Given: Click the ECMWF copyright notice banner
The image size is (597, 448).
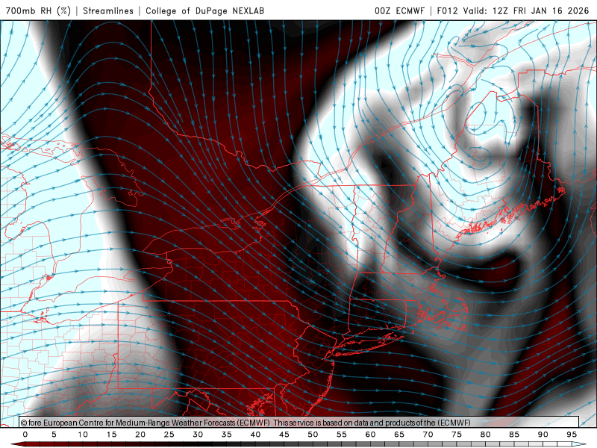Looking at the screenshot, I should point(299,422).
